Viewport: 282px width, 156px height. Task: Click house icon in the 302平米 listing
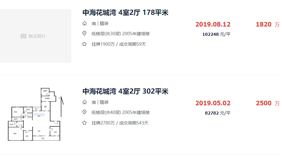85,102
